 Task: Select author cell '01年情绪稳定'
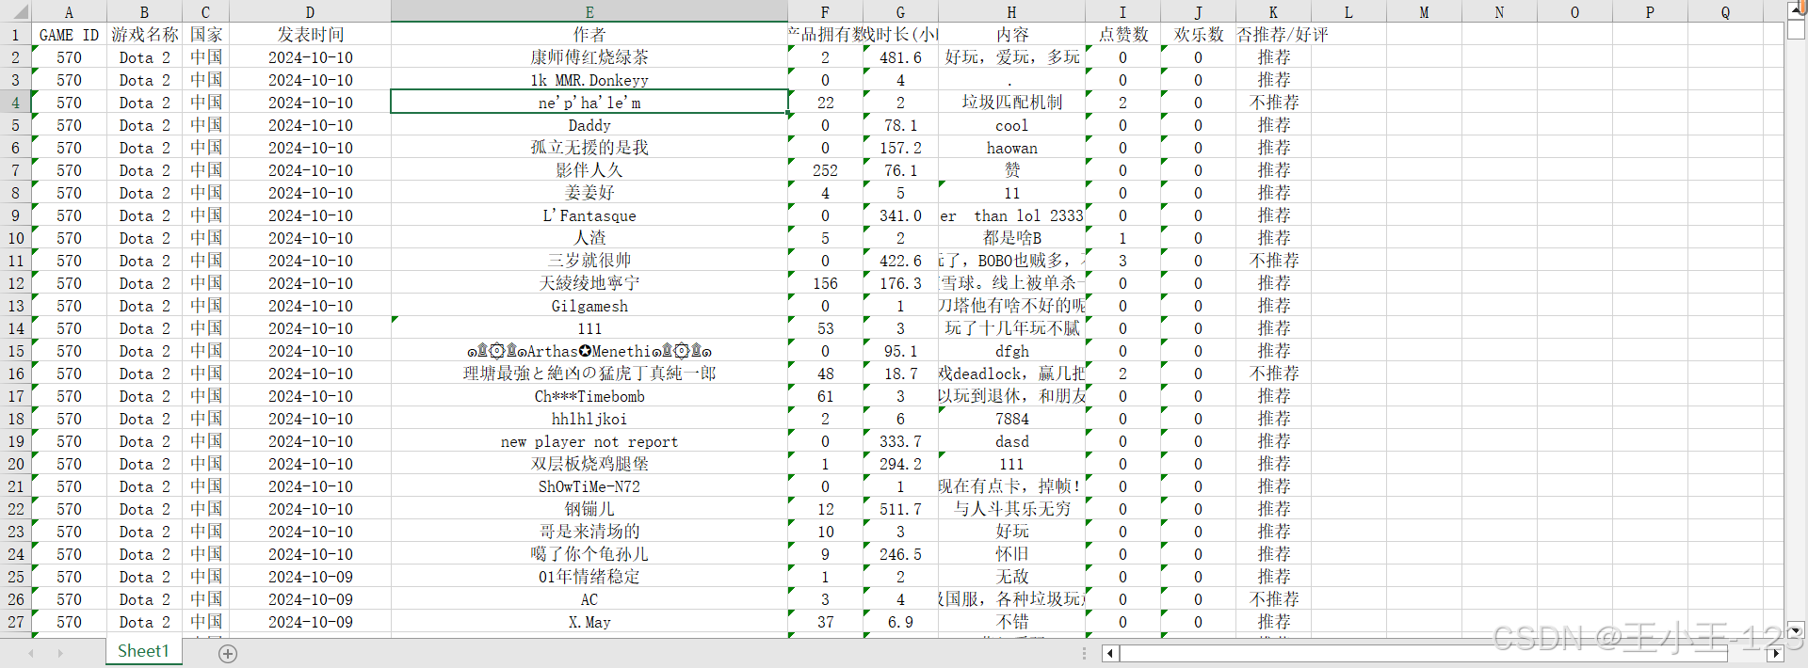(589, 577)
